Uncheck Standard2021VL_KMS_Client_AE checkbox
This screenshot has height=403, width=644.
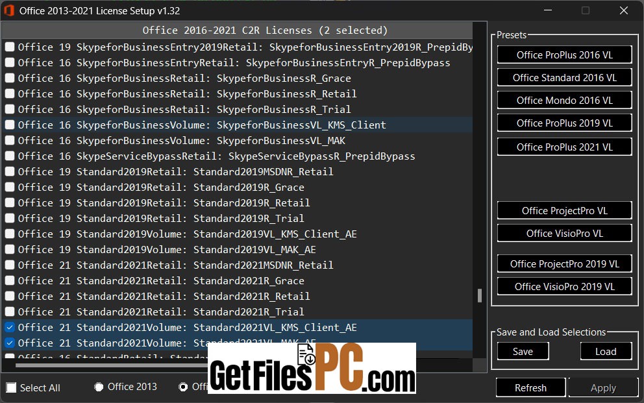click(10, 328)
